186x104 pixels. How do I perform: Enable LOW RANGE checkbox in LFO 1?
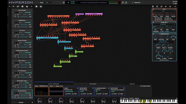click(x=155, y=20)
